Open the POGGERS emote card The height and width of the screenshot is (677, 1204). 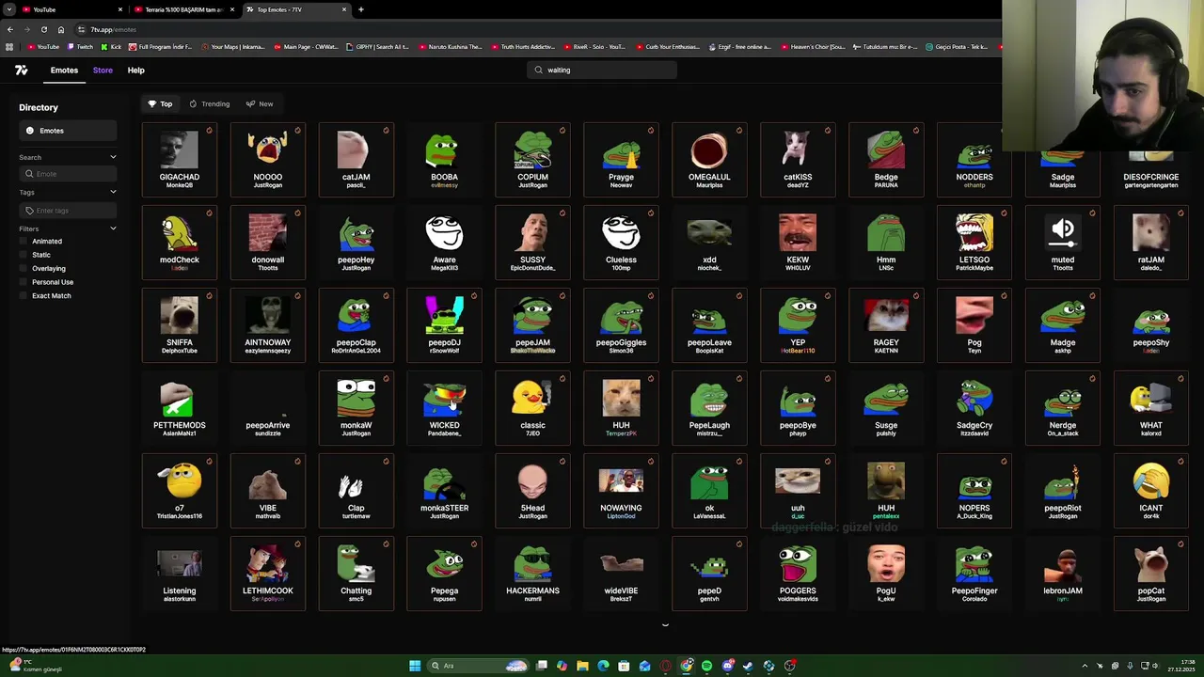798,574
